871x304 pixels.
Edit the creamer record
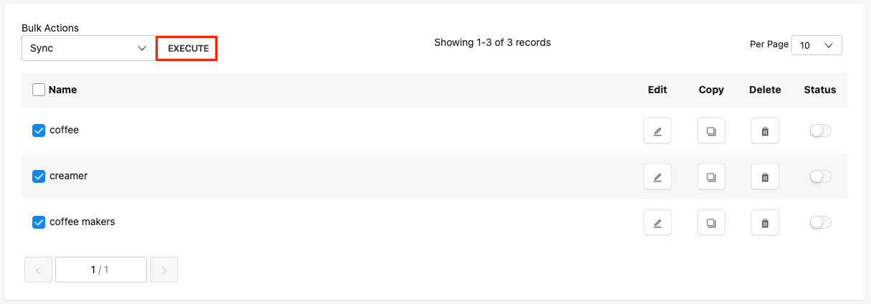pos(657,177)
